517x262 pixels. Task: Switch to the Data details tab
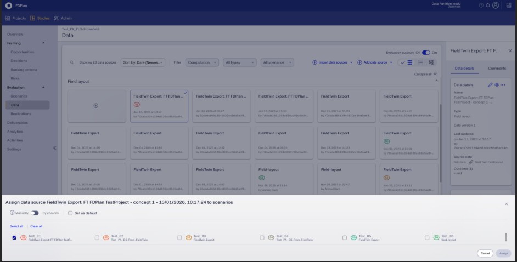coord(464,69)
